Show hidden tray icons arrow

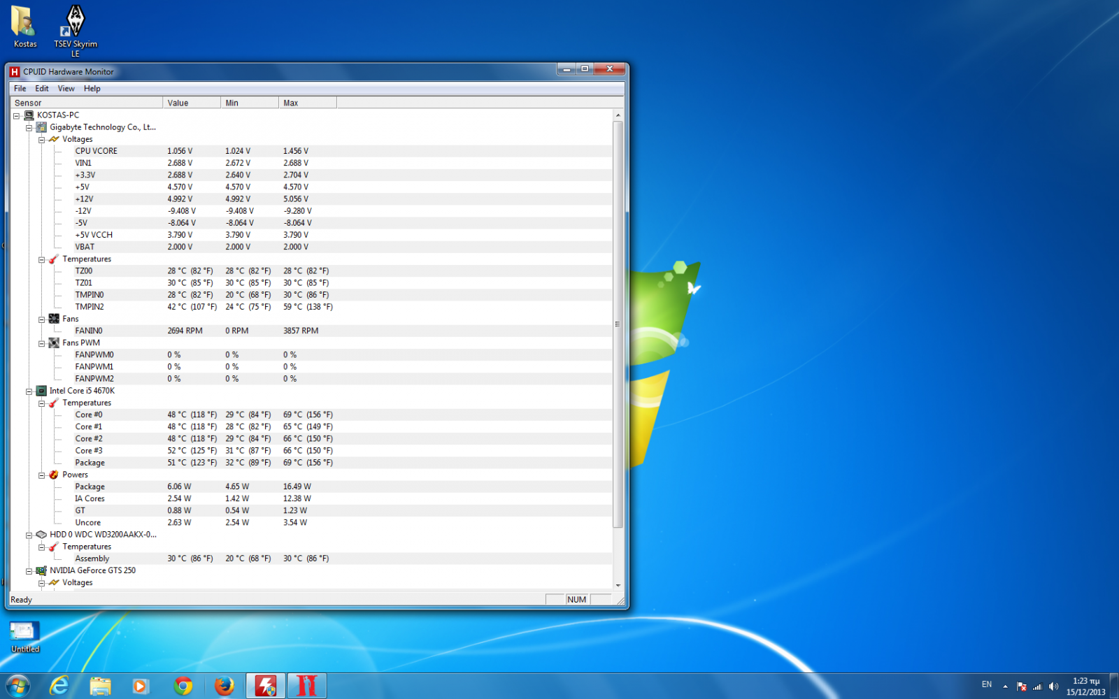click(1005, 686)
